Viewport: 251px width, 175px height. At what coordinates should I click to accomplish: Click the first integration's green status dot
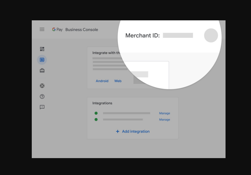pos(96,113)
